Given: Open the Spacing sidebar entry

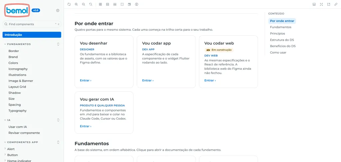Looking at the screenshot, I should coord(15,105).
